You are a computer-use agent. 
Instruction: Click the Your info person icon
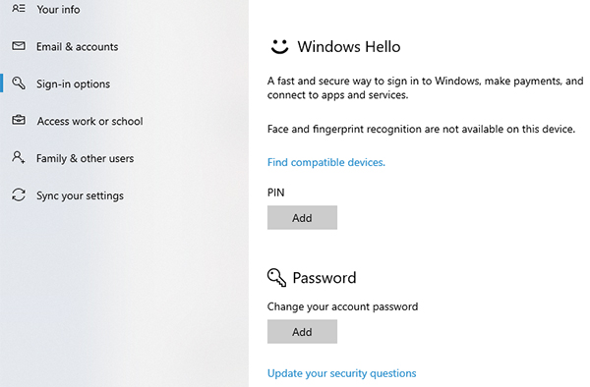point(19,8)
